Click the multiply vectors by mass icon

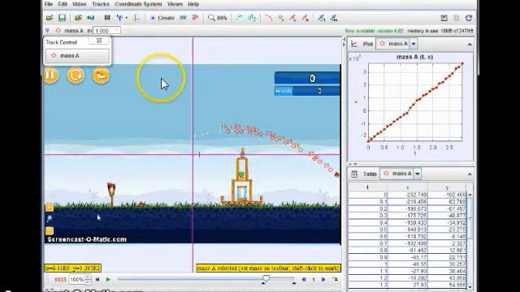click(334, 18)
